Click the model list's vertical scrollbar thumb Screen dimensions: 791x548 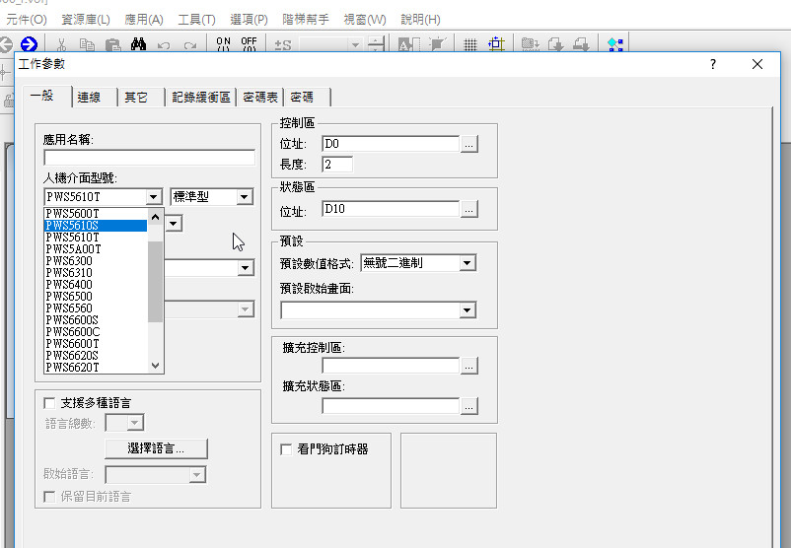coord(155,280)
